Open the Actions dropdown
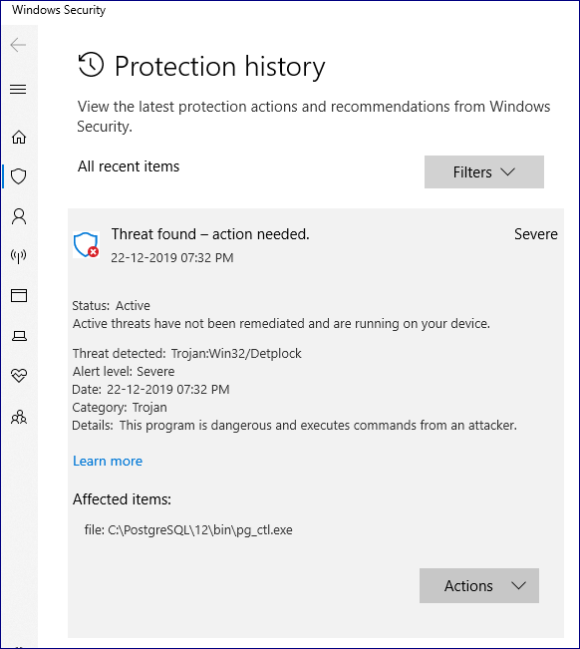 [x=479, y=585]
